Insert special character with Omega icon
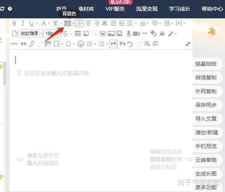The width and height of the screenshot is (225, 192). pos(68,44)
